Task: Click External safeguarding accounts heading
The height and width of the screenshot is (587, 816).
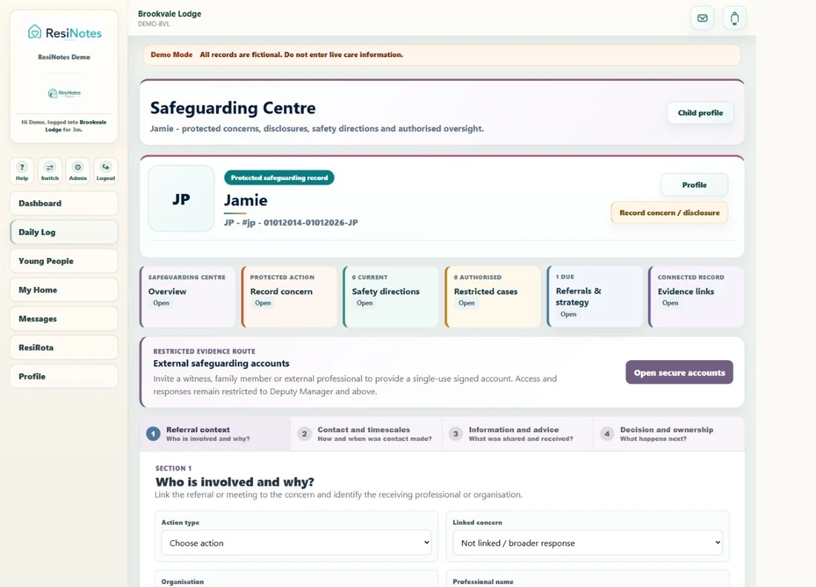Action: pyautogui.click(x=221, y=363)
